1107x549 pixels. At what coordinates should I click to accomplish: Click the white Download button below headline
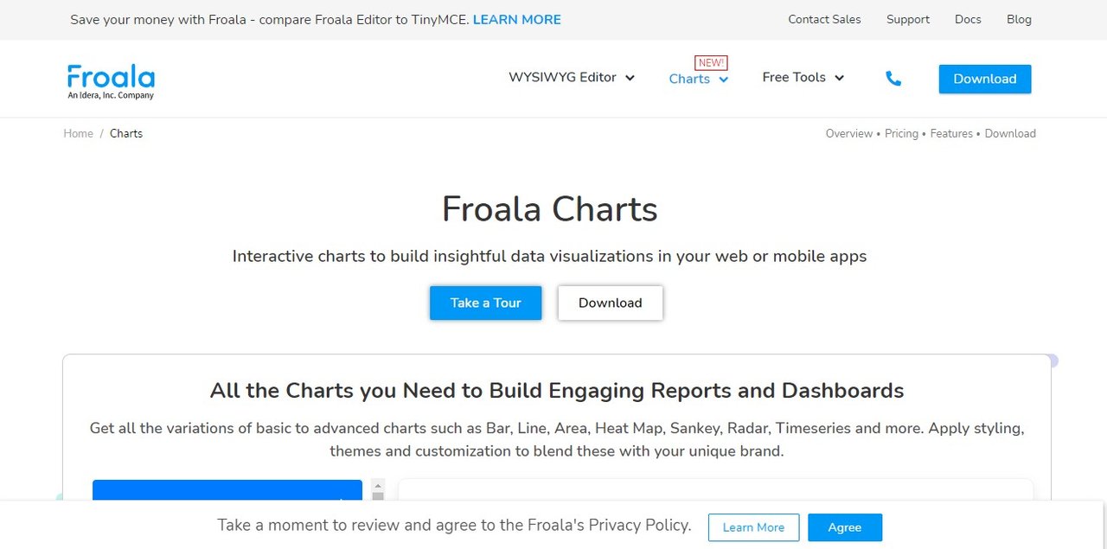pyautogui.click(x=611, y=303)
